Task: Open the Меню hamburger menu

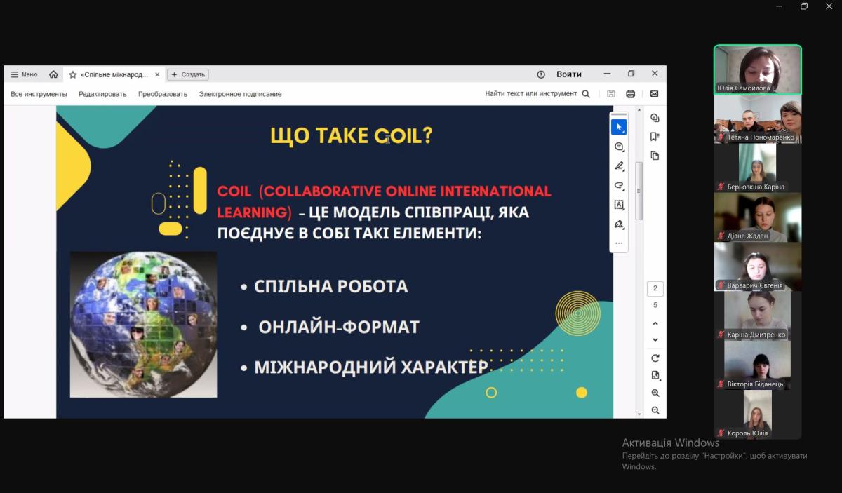Action: (24, 74)
